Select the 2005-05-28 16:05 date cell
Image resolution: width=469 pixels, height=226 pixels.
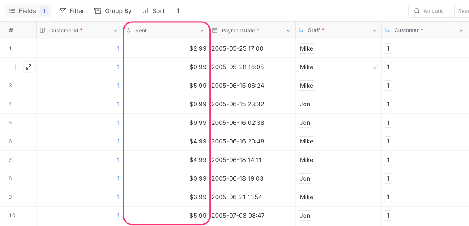(x=252, y=67)
